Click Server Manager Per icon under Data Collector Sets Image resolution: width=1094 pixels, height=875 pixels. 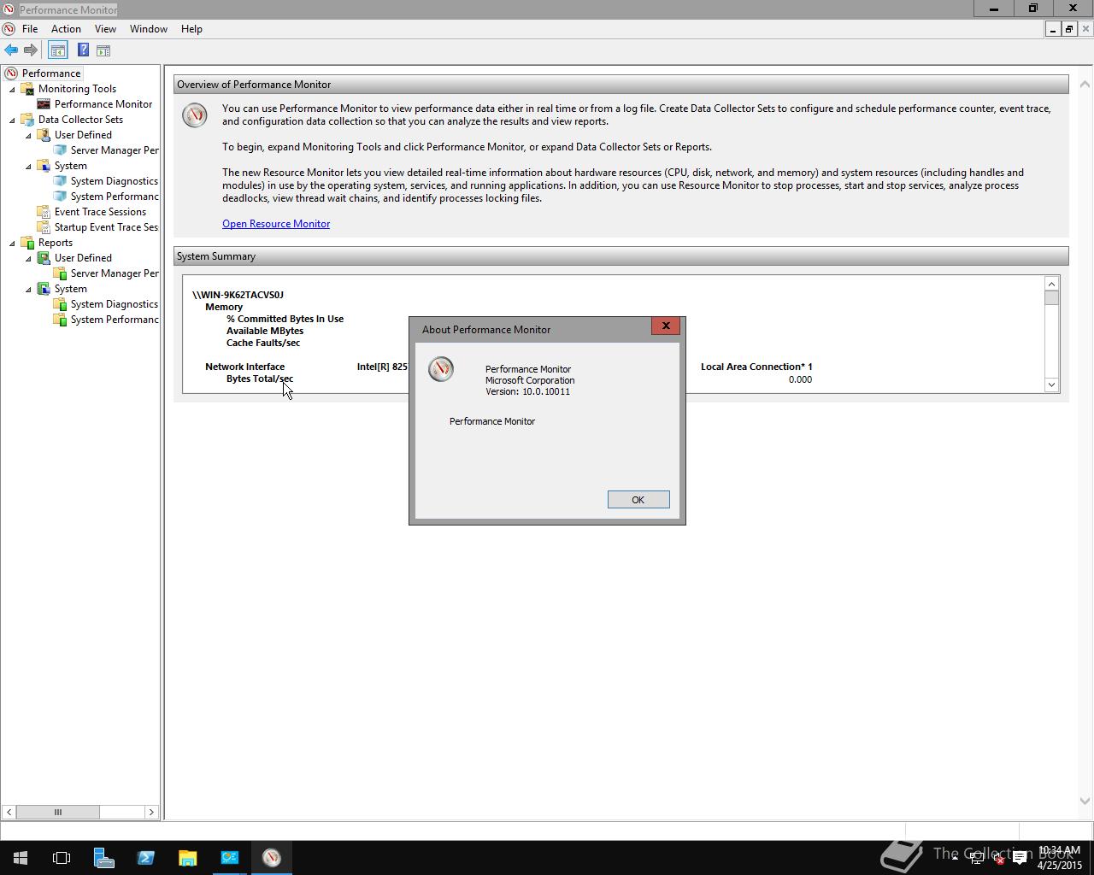pos(60,150)
